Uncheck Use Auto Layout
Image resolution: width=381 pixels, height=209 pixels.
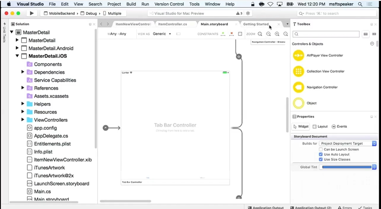(321, 154)
